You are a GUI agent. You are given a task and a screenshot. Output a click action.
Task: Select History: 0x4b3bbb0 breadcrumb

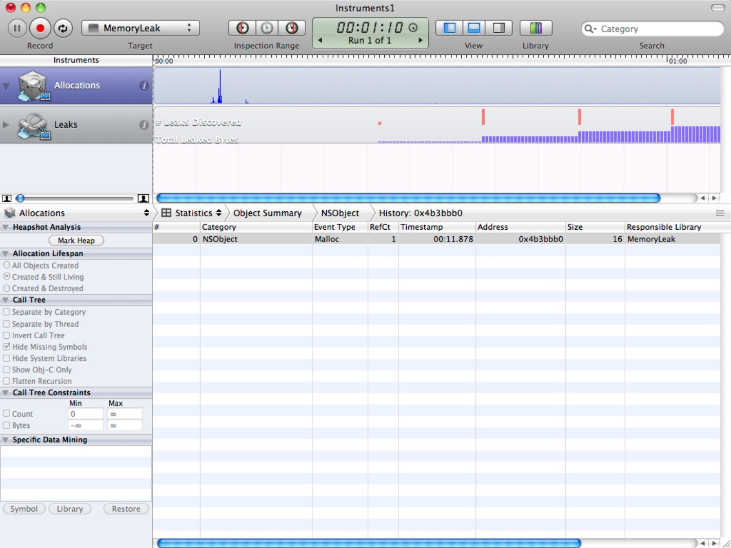(420, 213)
